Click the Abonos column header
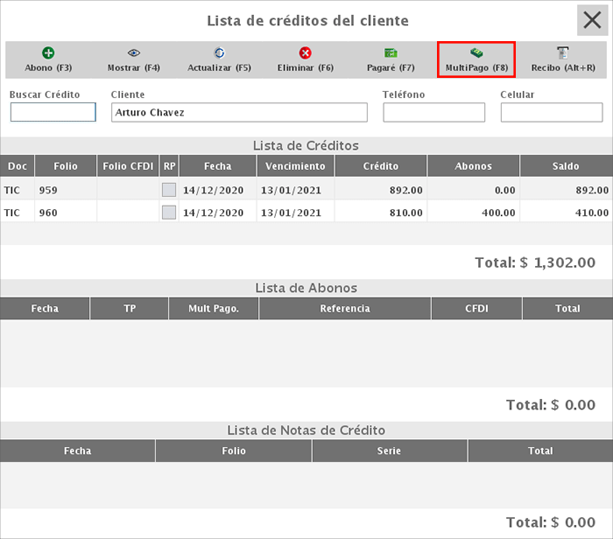The image size is (613, 539). coord(473,166)
